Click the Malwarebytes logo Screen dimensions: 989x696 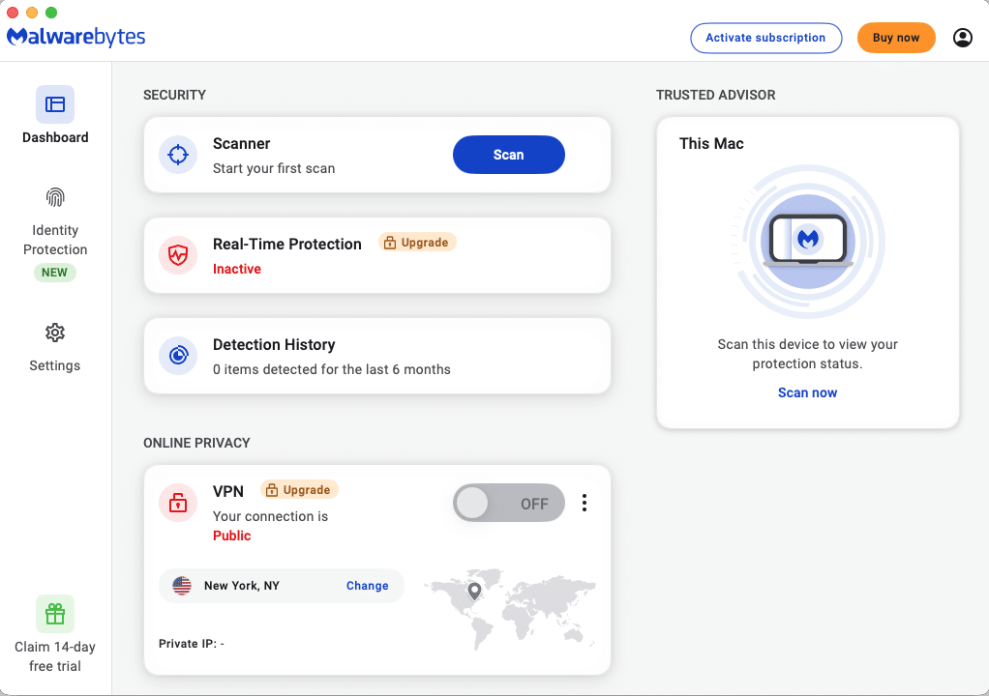pos(75,37)
